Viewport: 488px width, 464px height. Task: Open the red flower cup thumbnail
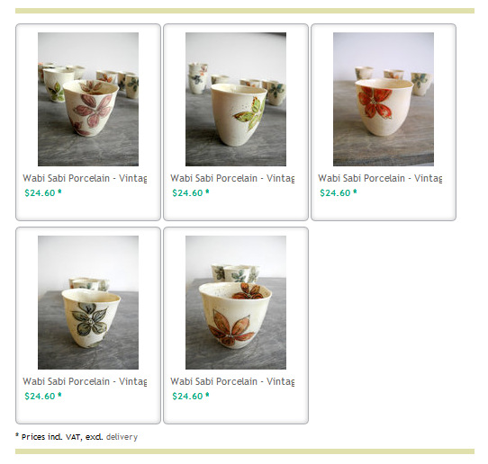click(x=384, y=99)
